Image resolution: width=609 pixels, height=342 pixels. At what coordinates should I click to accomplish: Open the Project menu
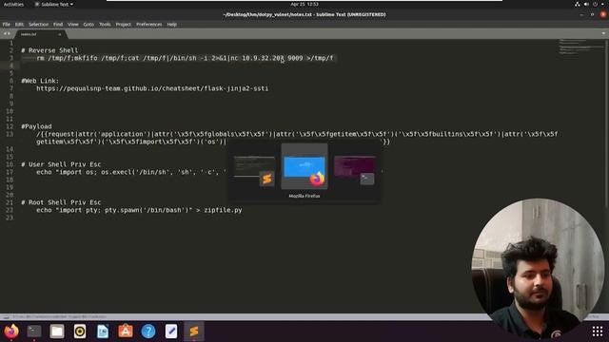123,24
